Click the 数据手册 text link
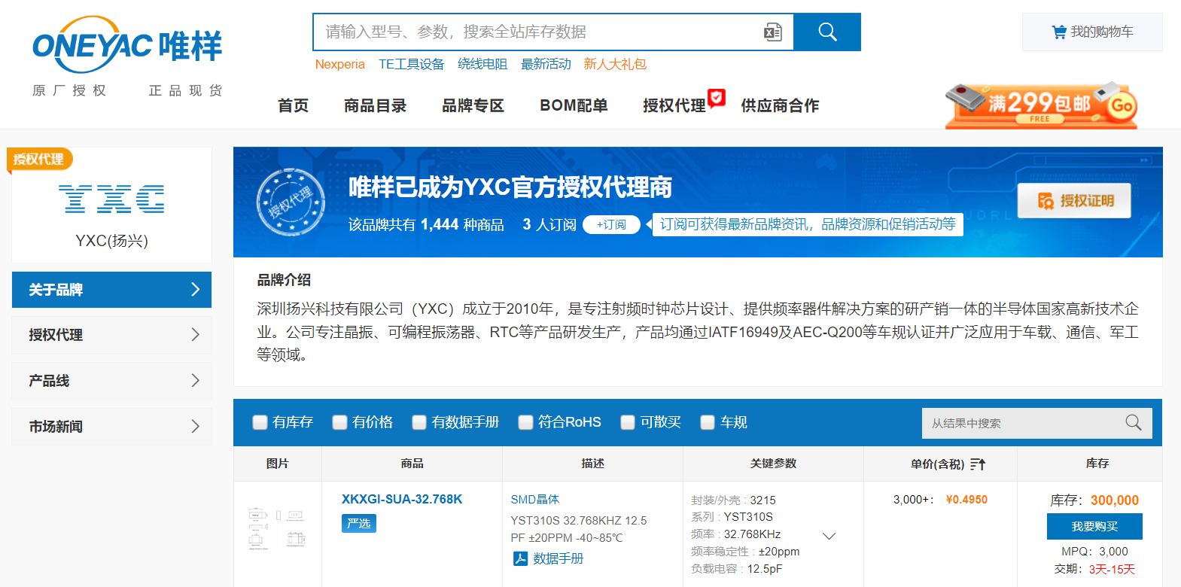Image resolution: width=1181 pixels, height=587 pixels. click(x=558, y=558)
